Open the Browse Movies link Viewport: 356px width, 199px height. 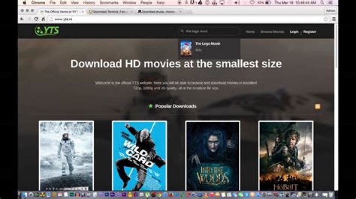[x=272, y=32]
